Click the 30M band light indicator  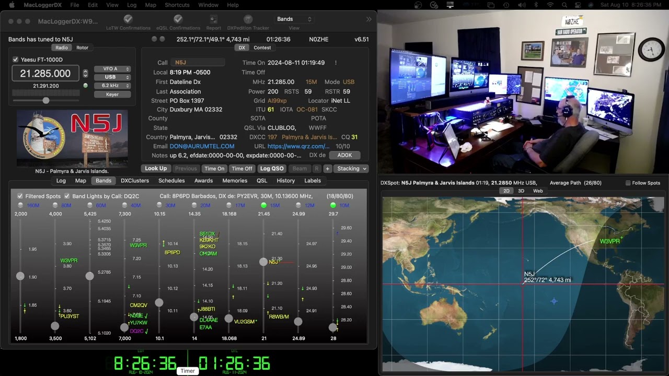click(x=159, y=205)
